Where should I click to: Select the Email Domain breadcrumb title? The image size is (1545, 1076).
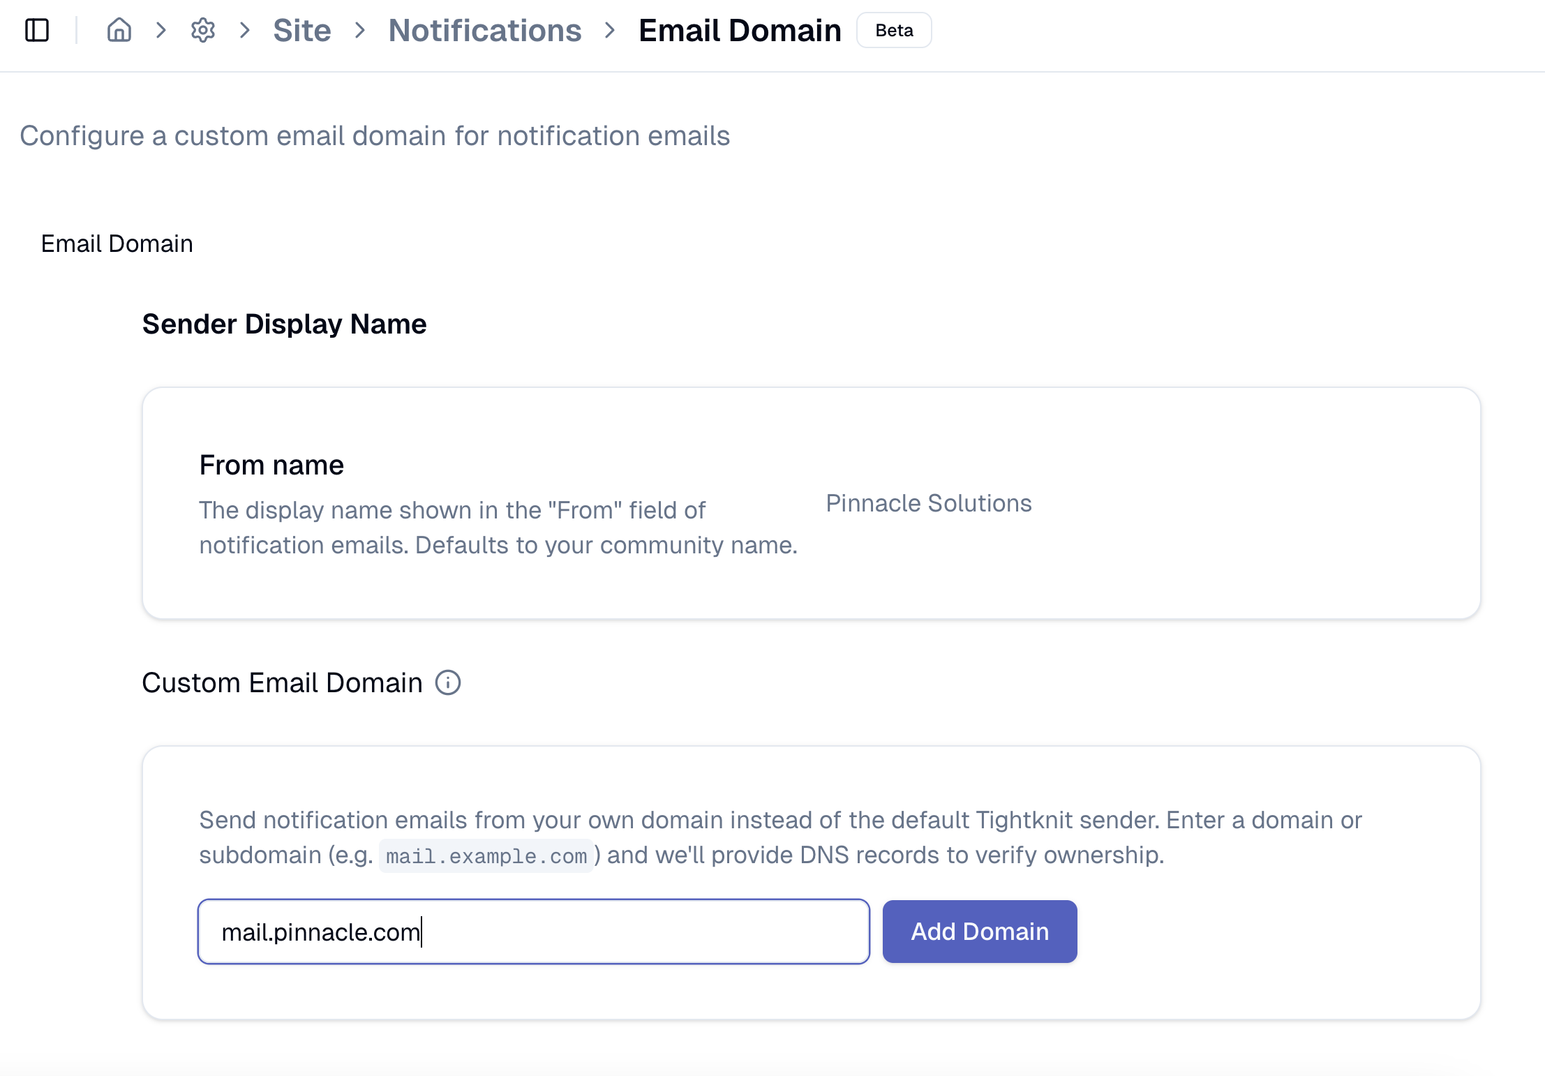tap(740, 30)
